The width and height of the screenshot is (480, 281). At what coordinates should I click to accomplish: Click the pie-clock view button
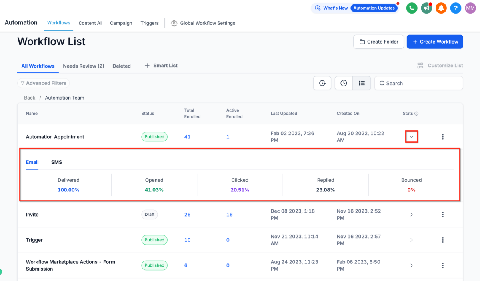coord(322,83)
